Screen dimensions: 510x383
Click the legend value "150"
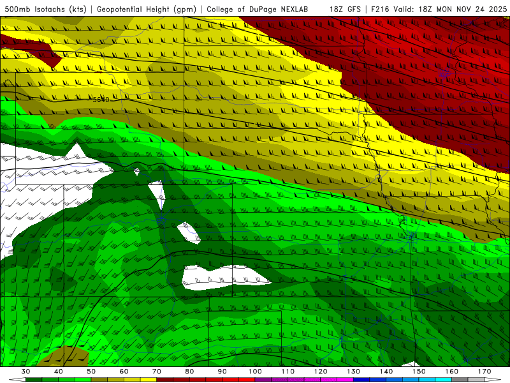(419, 372)
